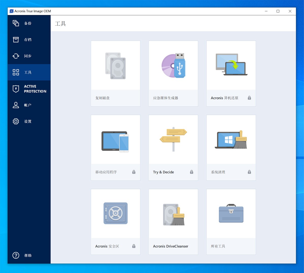
Task: Maximize the Acronis True Image window
Action: tap(278, 11)
